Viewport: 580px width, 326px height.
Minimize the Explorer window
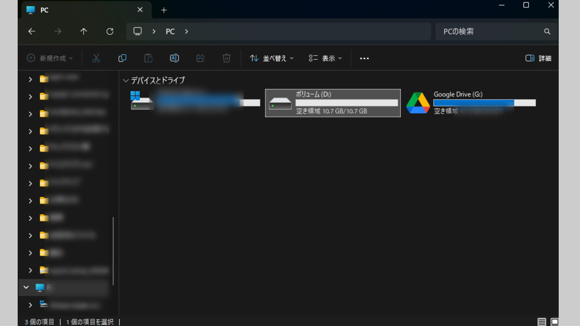[502, 5]
